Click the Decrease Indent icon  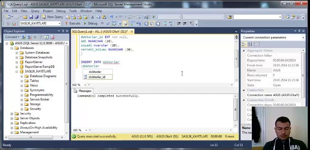179,23
